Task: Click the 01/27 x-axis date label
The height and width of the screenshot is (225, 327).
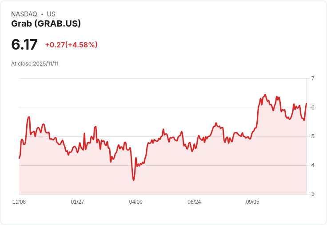Action: coord(77,202)
